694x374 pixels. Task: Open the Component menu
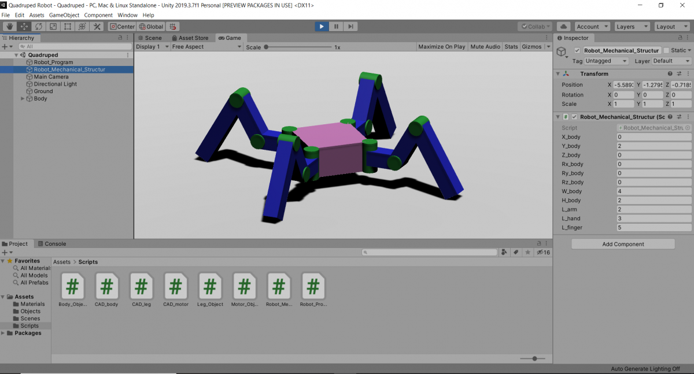point(98,15)
